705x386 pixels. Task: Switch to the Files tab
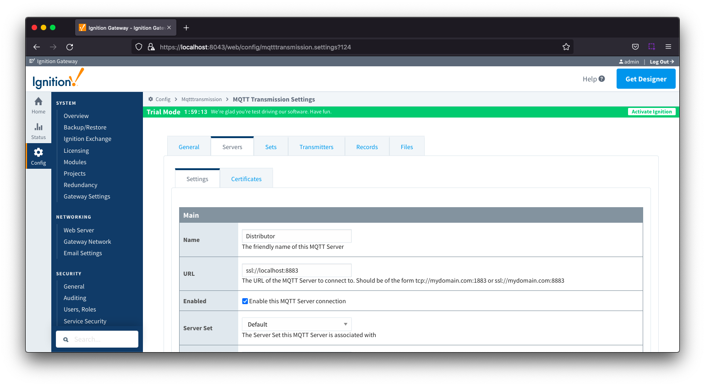407,147
